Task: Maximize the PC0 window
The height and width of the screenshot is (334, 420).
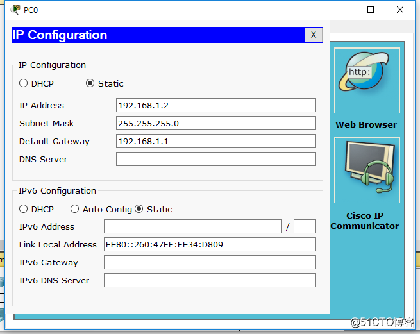Action: (371, 10)
